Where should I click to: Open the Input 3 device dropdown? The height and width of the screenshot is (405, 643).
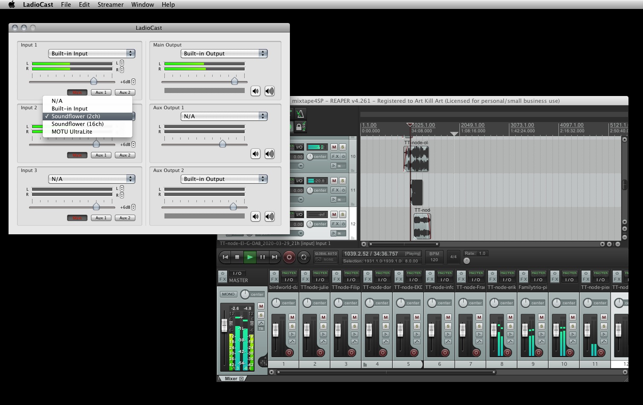pyautogui.click(x=91, y=179)
